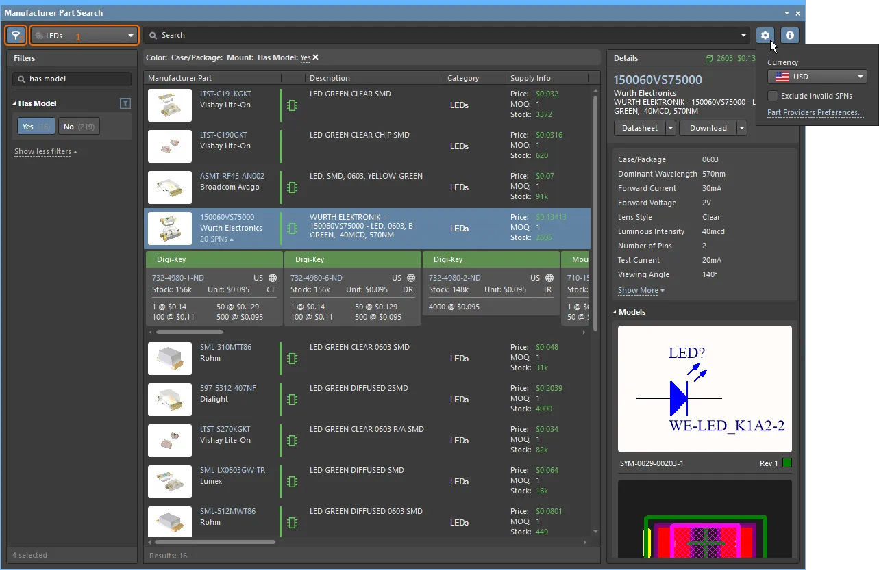Expand the Search field history dropdown
This screenshot has height=570, width=879.
745,35
